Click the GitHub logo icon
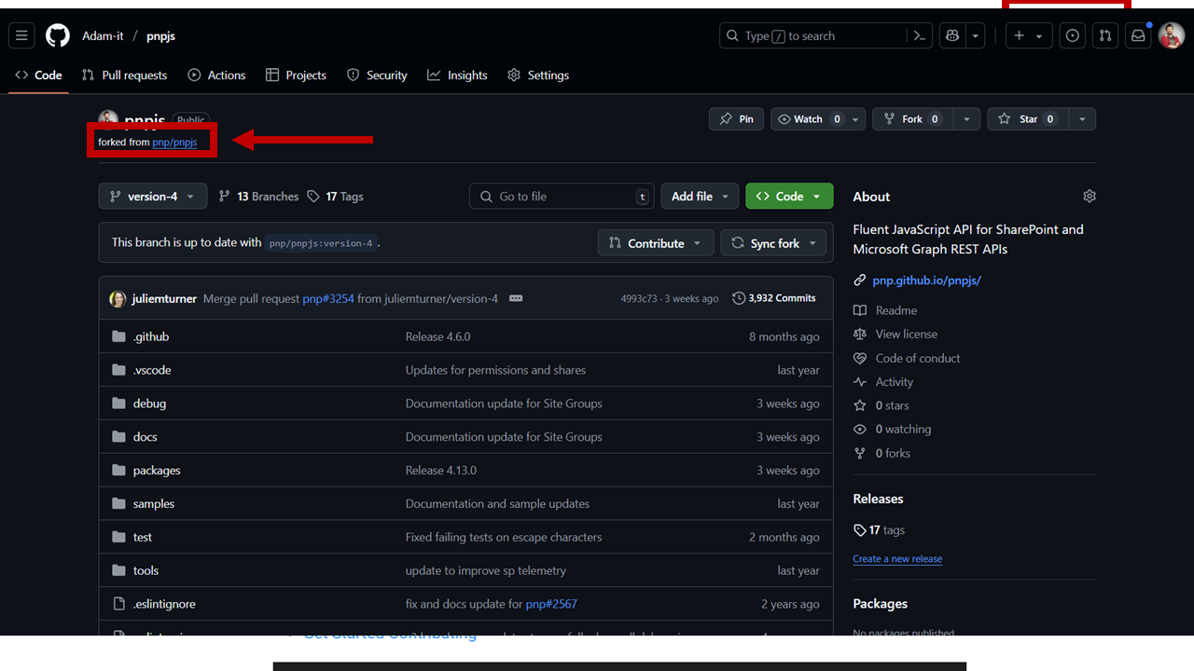This screenshot has height=671, width=1194. tap(58, 36)
